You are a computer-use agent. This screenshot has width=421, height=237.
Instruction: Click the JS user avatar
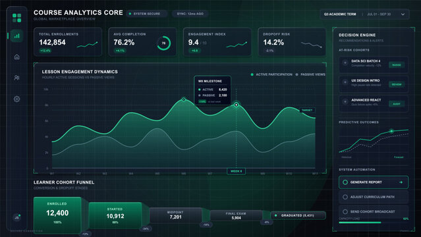[x=16, y=217]
